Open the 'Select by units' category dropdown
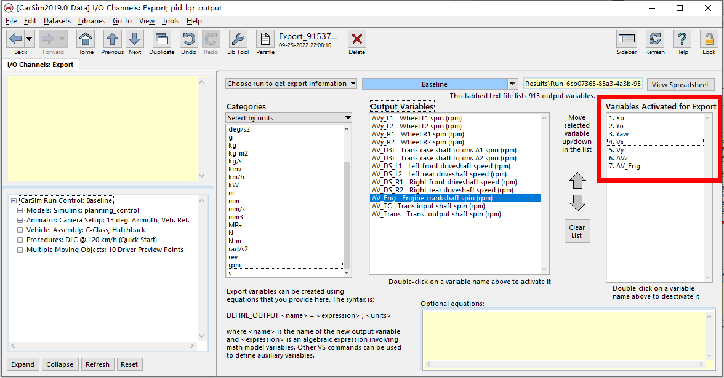Screen dimensions: 724x378 pos(289,118)
